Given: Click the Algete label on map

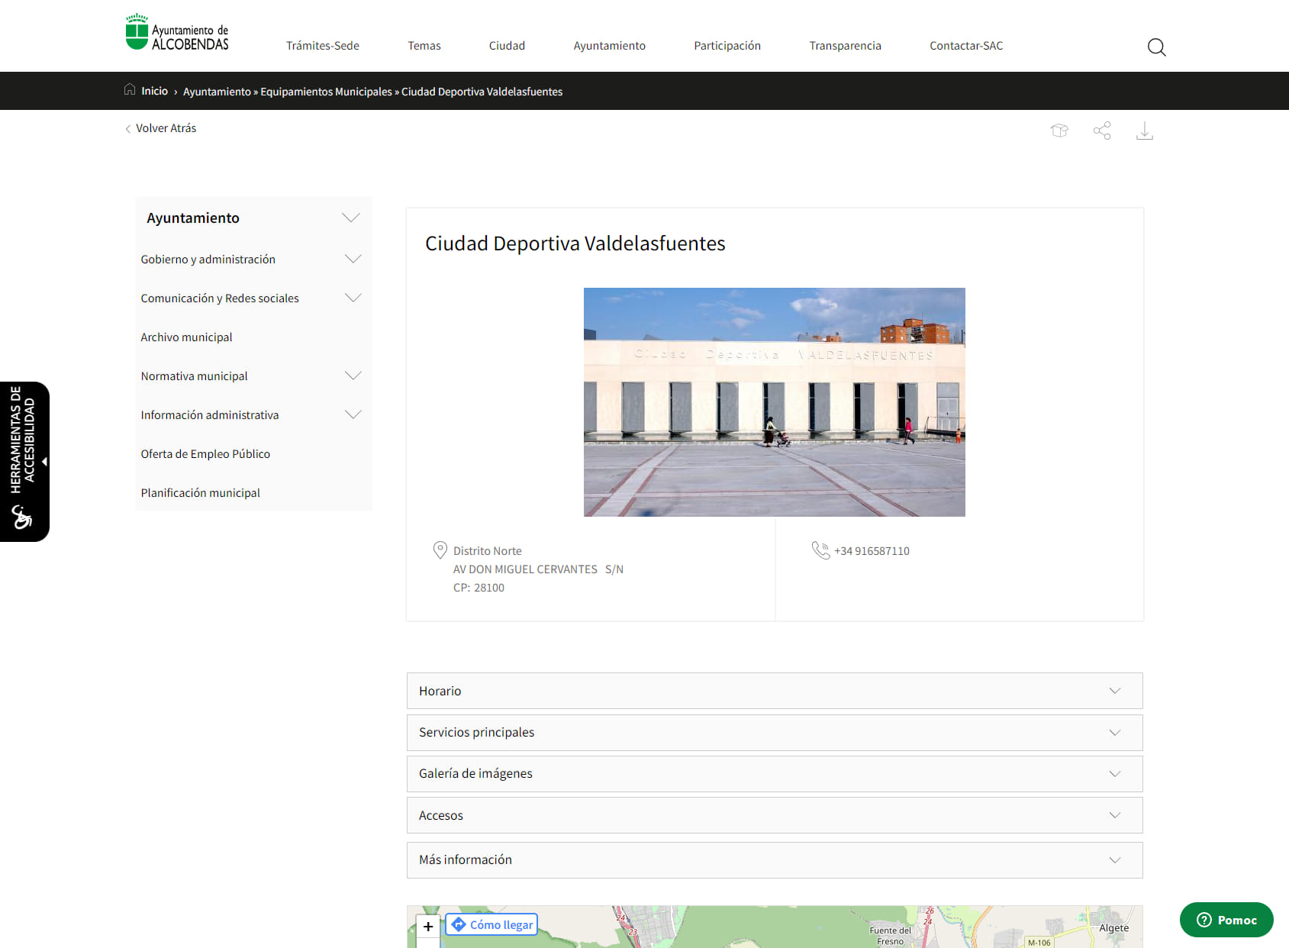Looking at the screenshot, I should pos(1113,928).
